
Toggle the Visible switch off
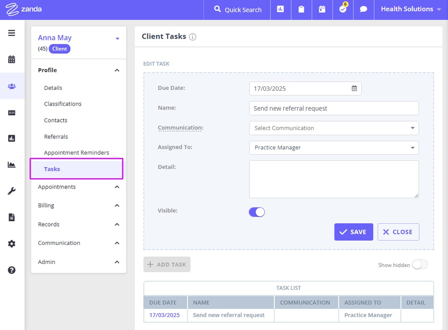(257, 212)
